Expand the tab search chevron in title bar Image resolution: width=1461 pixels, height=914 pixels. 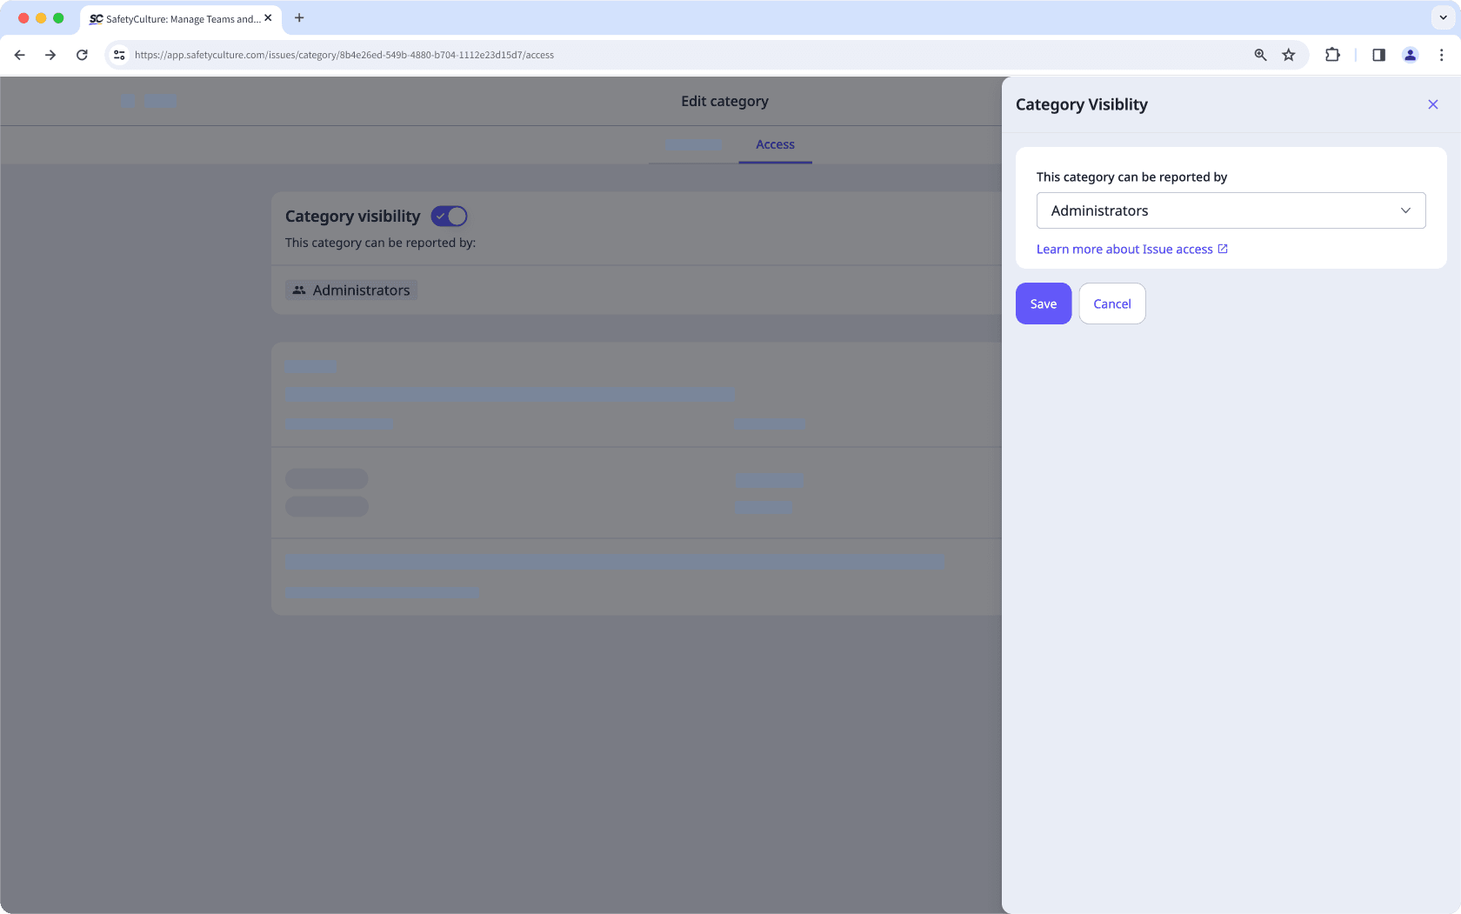click(x=1442, y=17)
